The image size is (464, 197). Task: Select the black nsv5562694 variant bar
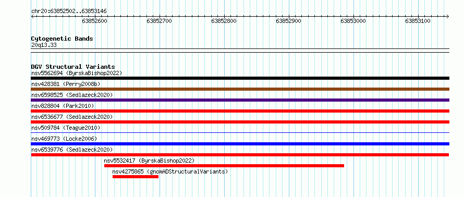pos(240,78)
